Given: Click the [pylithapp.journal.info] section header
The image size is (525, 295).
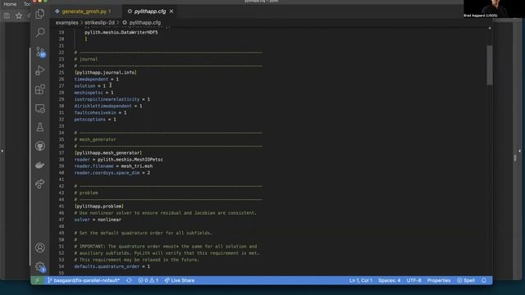Looking at the screenshot, I should (106, 73).
